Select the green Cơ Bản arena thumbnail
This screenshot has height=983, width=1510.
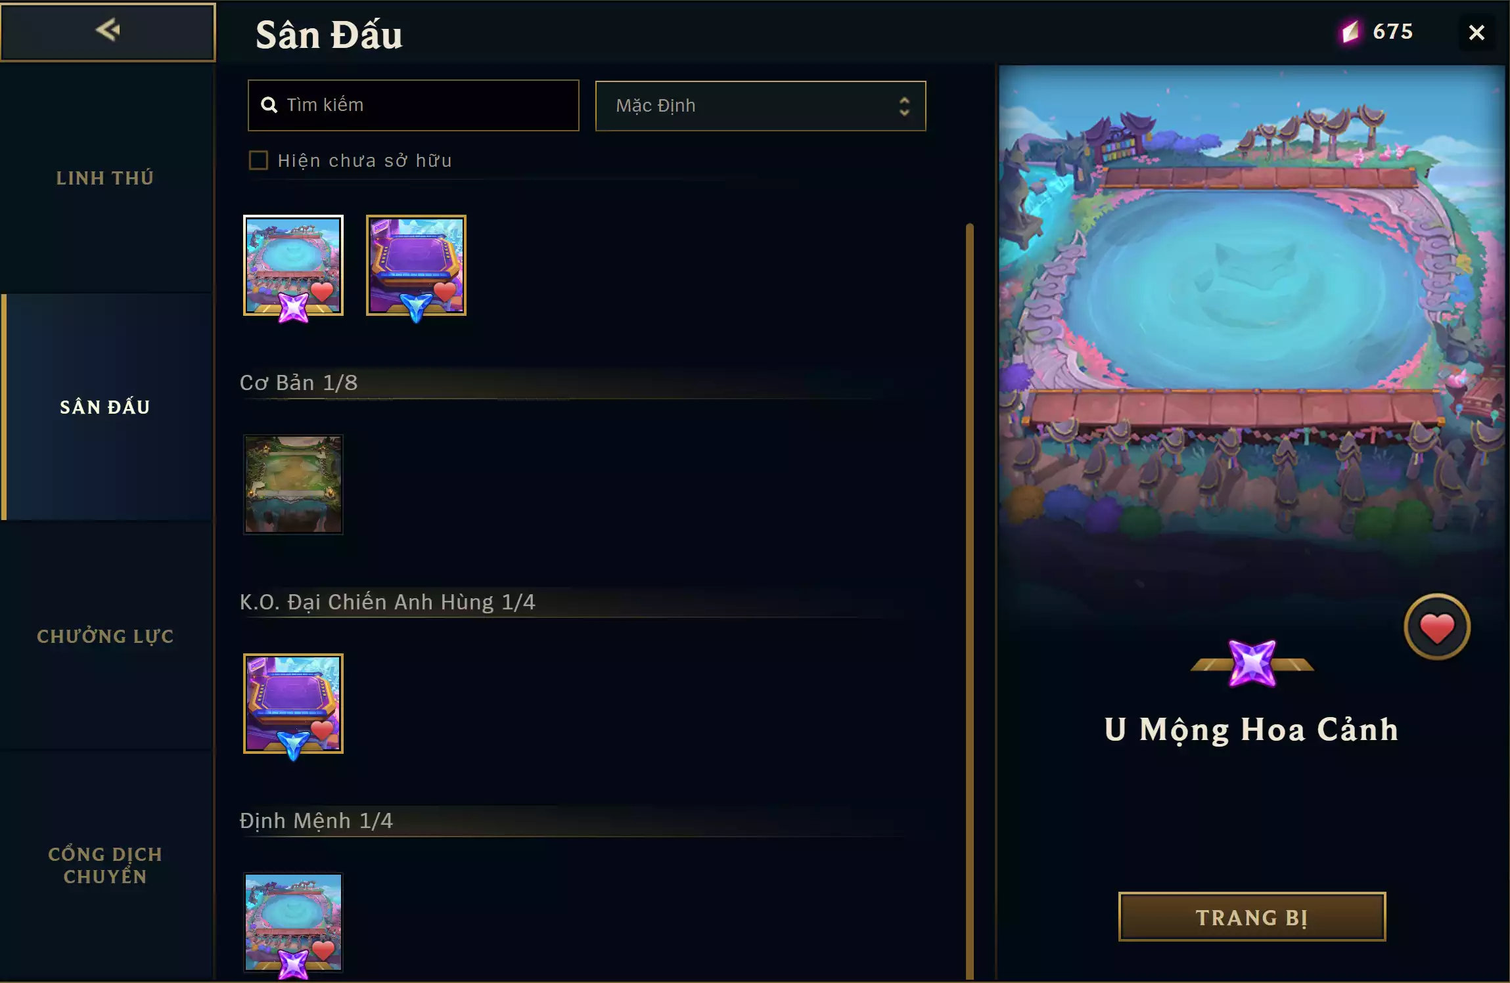293,484
